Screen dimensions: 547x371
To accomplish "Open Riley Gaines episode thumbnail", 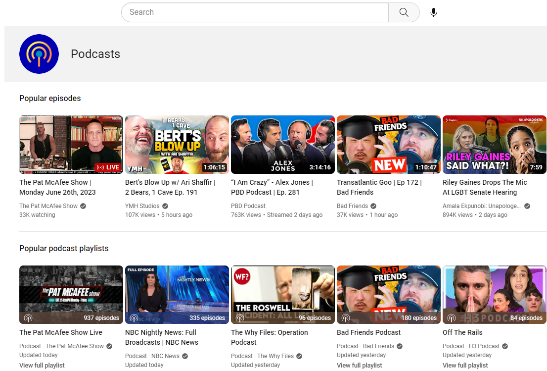I will (x=494, y=145).
